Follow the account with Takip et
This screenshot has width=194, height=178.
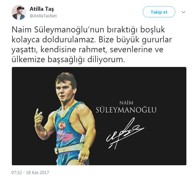159,12
